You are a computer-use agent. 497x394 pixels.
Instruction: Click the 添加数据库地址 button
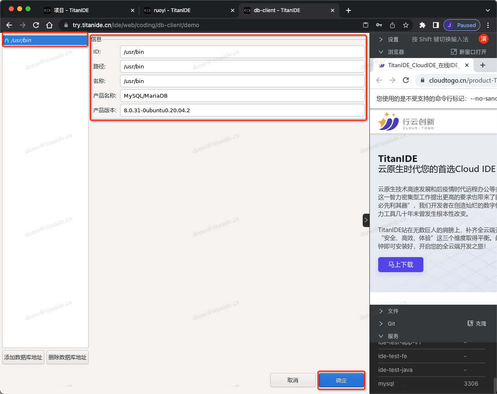23,357
